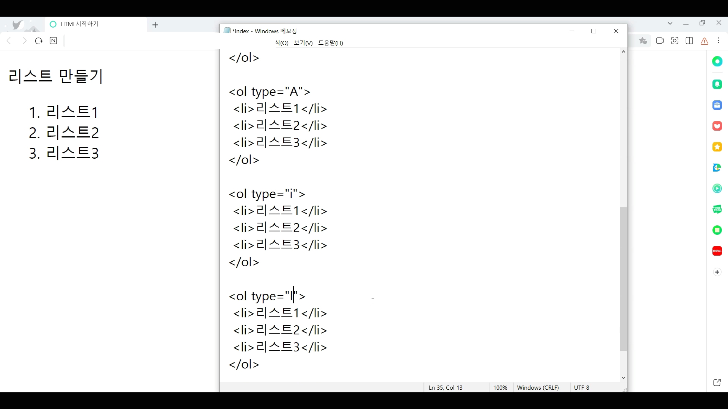The width and height of the screenshot is (728, 409).
Task: Open the notification bell sidebar icon
Action: point(717,84)
